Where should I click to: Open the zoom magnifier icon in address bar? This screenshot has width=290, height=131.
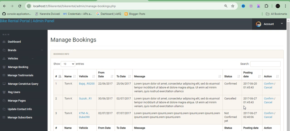pos(226,6)
